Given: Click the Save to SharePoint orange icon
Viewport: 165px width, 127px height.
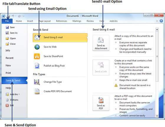Looking at the screenshot, I should [37, 56].
